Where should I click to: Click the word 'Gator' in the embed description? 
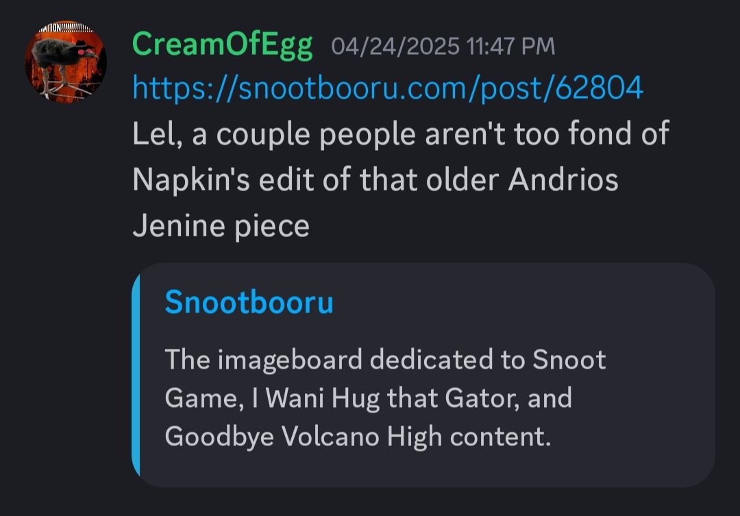[x=482, y=398]
